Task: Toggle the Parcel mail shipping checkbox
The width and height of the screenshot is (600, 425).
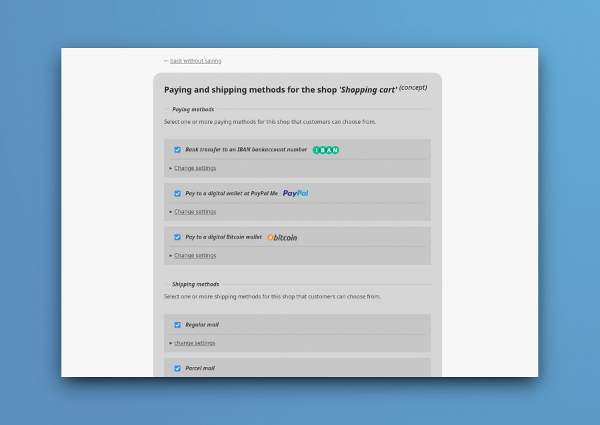Action: point(177,368)
